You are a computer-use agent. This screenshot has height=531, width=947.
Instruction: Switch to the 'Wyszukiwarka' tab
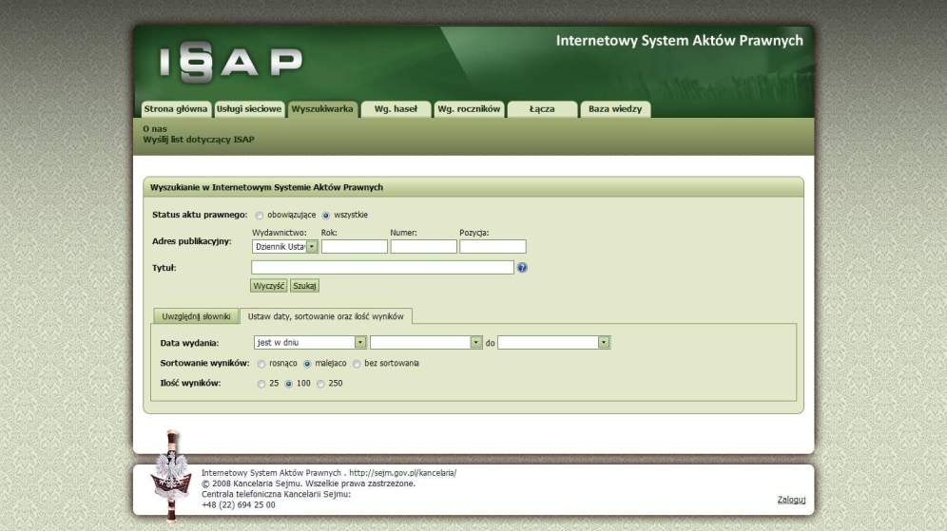322,109
